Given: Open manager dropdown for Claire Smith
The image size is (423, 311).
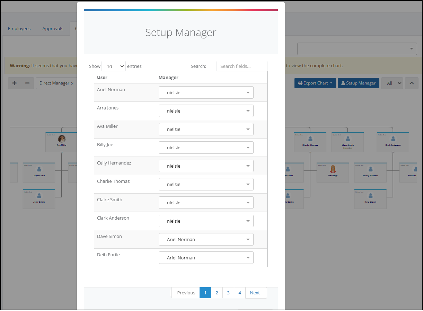Looking at the screenshot, I should pyautogui.click(x=206, y=203).
